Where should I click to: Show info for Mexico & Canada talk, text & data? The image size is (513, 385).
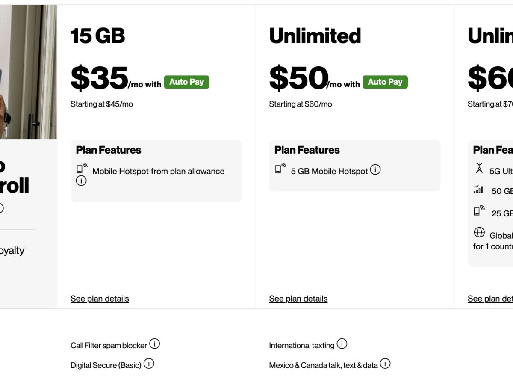click(385, 364)
